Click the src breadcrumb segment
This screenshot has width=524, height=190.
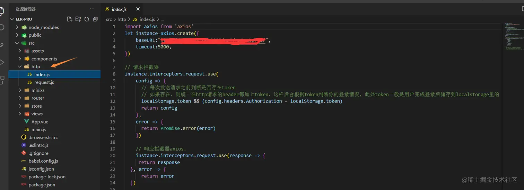coord(109,19)
